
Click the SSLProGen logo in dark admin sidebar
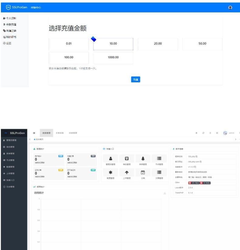tap(14, 133)
